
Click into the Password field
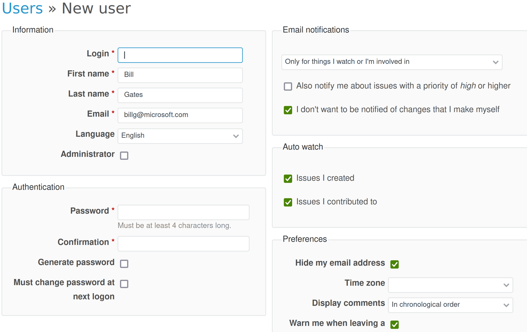(183, 212)
